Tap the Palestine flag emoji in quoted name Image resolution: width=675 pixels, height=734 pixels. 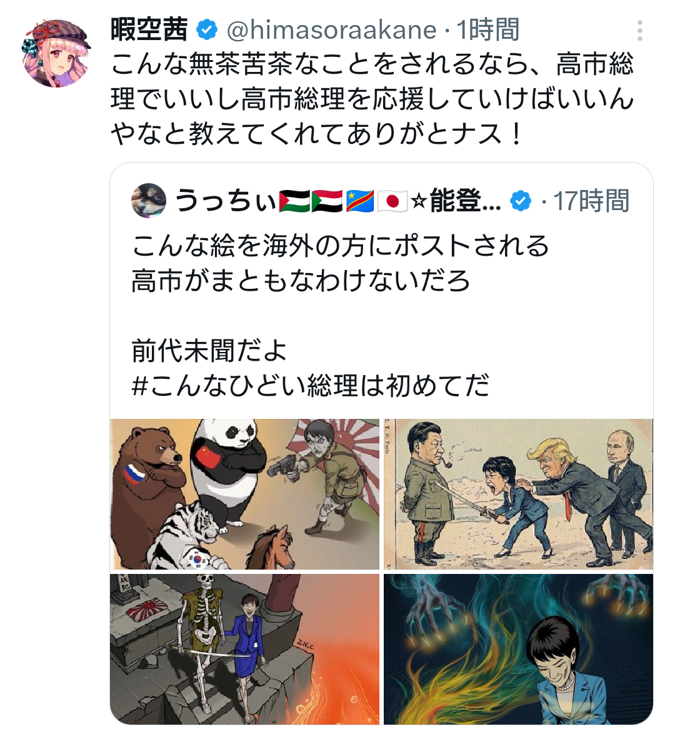[x=294, y=201]
